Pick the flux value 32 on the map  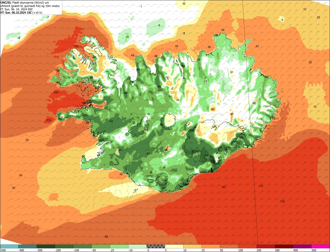pyautogui.click(x=254, y=103)
